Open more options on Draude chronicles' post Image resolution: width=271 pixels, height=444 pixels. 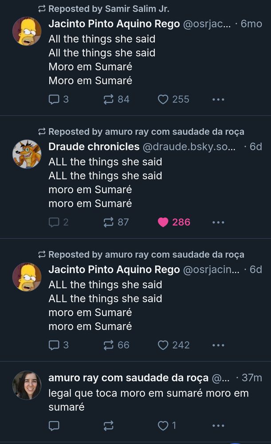218,222
